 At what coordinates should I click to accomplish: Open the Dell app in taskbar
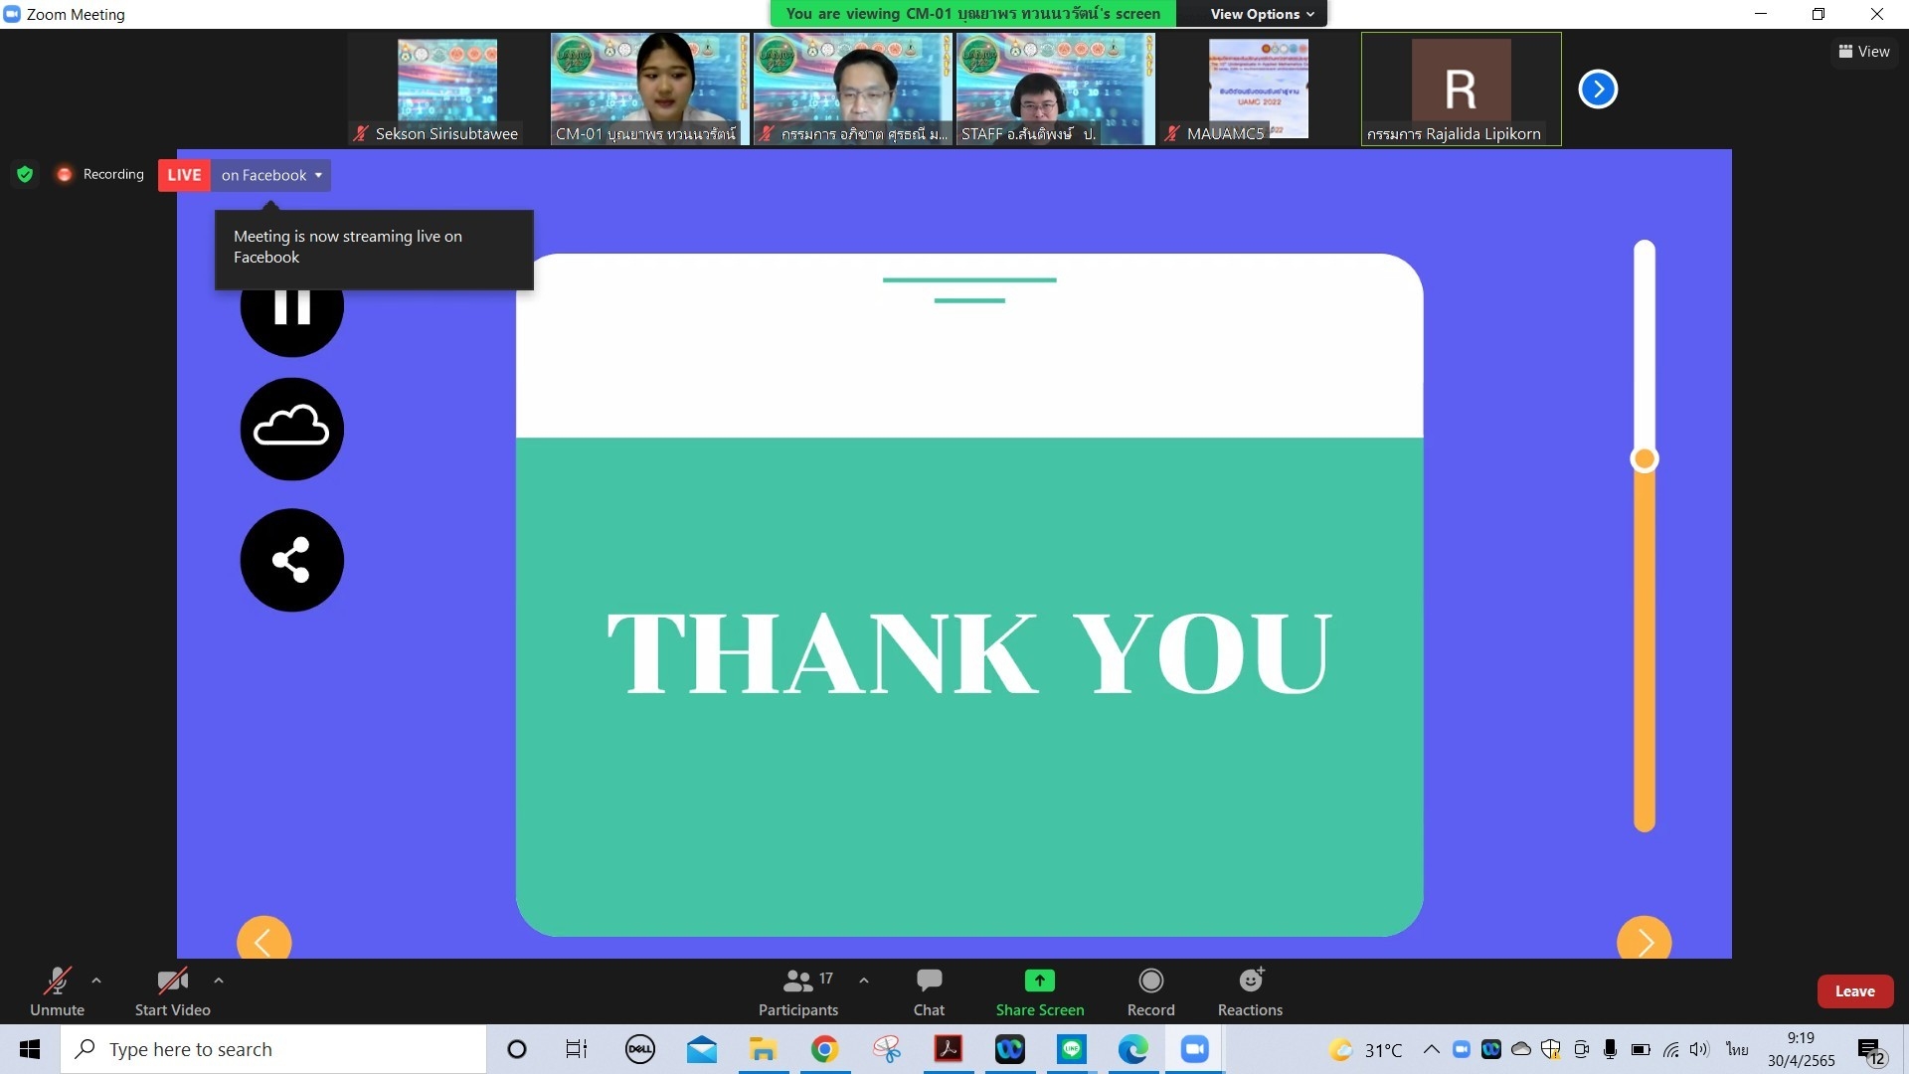pos(639,1049)
